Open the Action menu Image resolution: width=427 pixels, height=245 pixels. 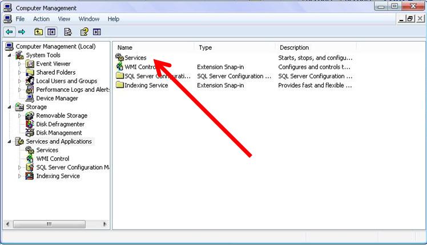tap(41, 19)
